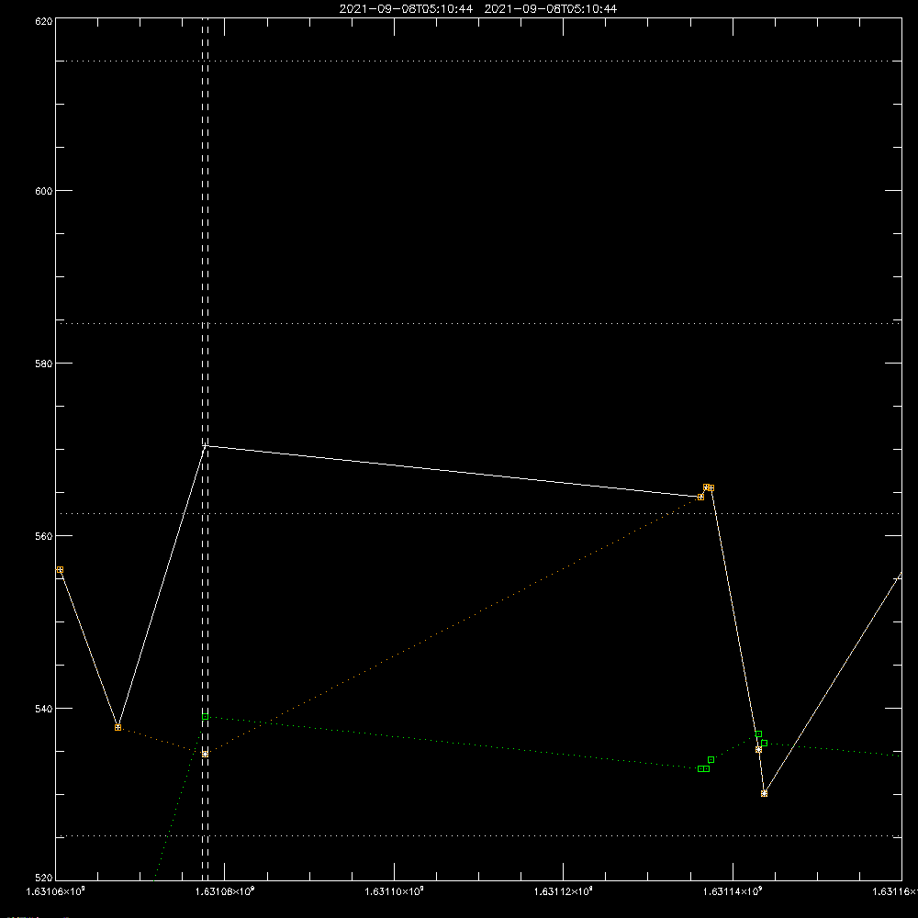Viewport: 918px width, 918px height.
Task: Click the y-axis label 560
Action: [44, 536]
